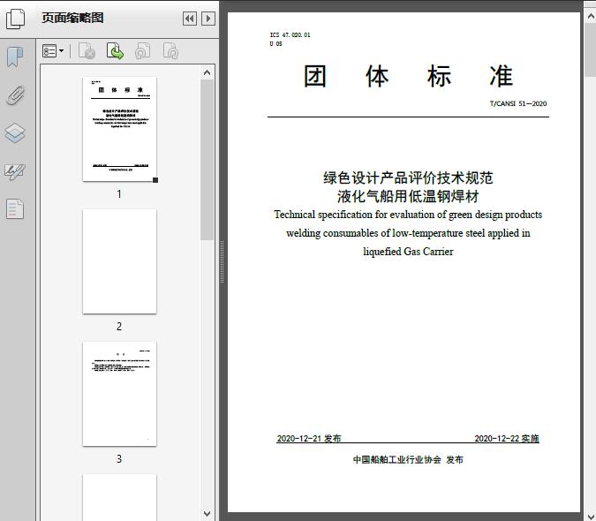This screenshot has width=596, height=521.
Task: Click the page 1 thumbnail corner handle
Action: (x=155, y=180)
